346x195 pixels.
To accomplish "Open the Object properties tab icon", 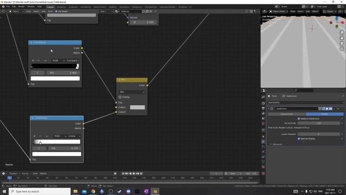I will point(263,136).
